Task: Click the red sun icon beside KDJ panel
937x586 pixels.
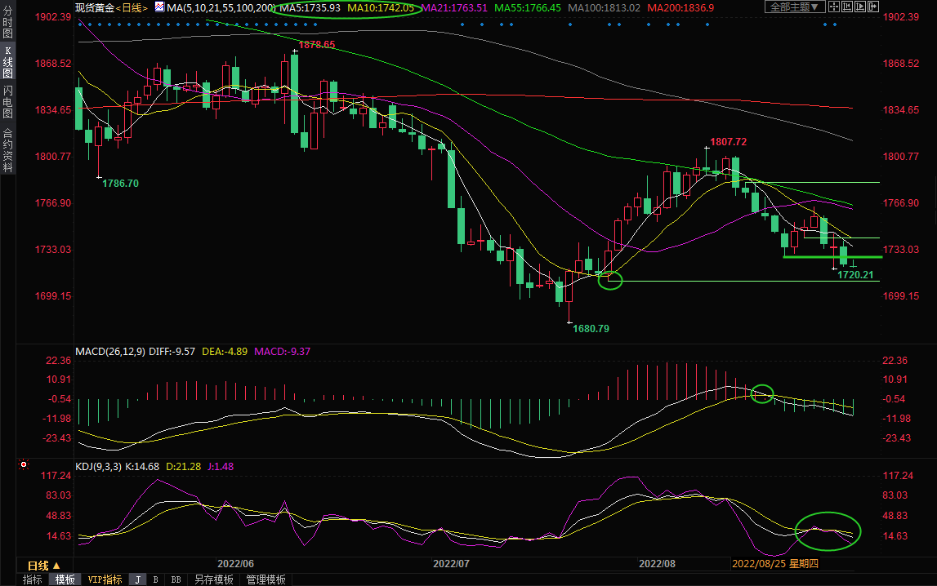Action: (x=24, y=465)
